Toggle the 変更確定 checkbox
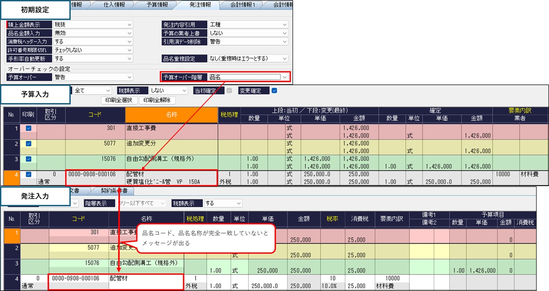549x291 pixels. [x=274, y=90]
